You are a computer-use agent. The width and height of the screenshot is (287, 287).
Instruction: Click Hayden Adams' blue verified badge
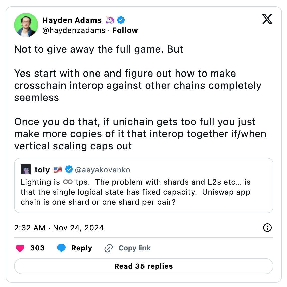[121, 20]
